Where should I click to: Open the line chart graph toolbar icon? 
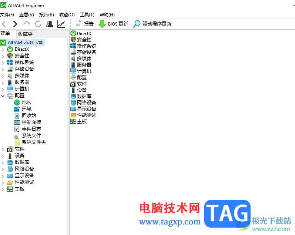61,24
